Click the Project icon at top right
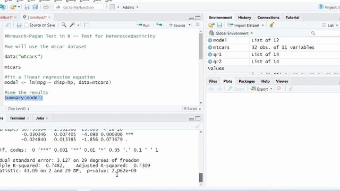This screenshot has height=191, width=340. click(321, 7)
